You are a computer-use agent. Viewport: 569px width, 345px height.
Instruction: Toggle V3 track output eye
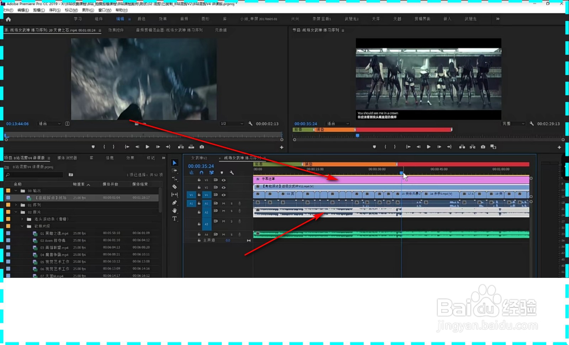point(224,180)
